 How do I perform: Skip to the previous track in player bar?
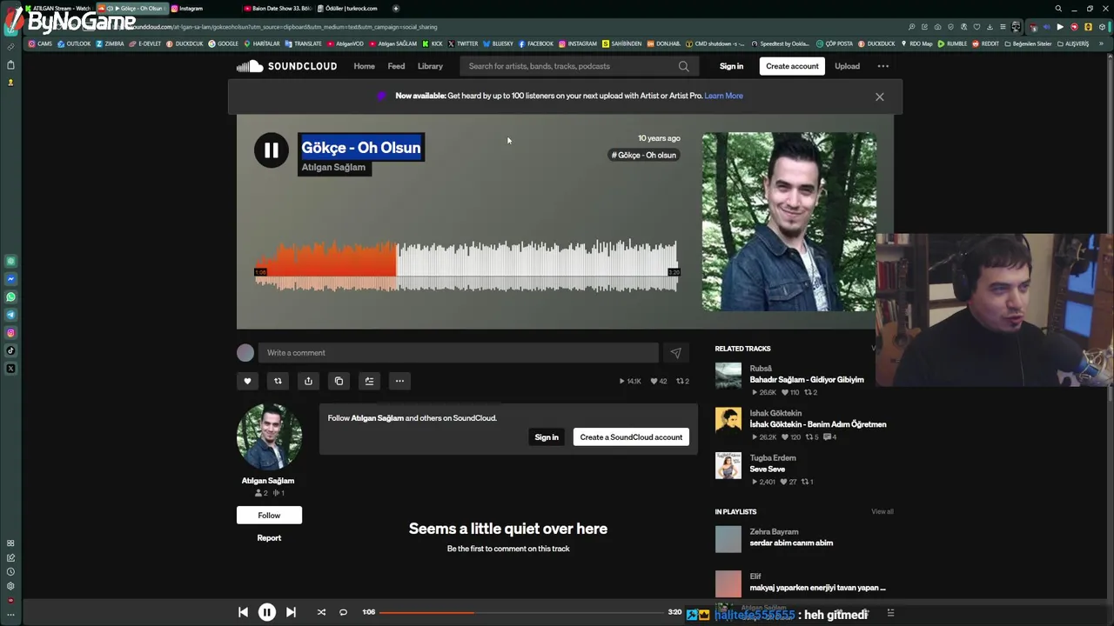(x=243, y=612)
